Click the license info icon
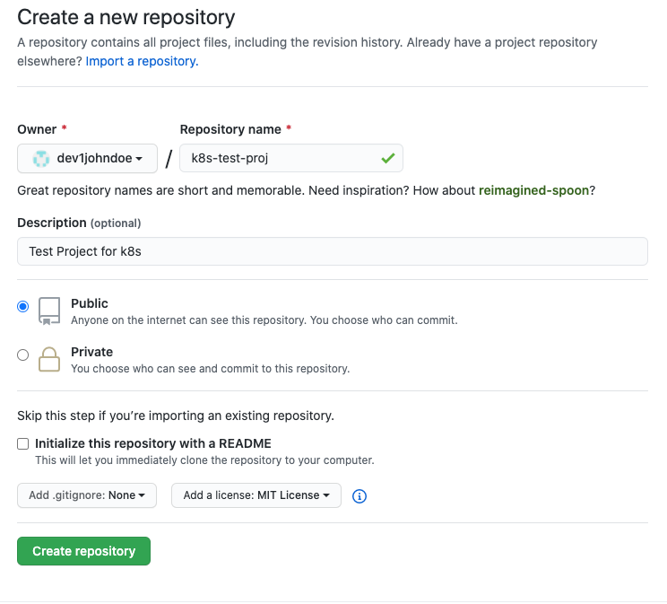The image size is (667, 604). point(359,496)
